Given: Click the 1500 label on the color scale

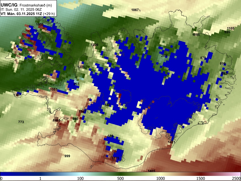Looking at the screenshot, I should pos(201,178).
